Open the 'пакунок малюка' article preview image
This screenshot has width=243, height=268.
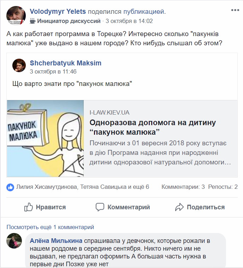pos(45,139)
